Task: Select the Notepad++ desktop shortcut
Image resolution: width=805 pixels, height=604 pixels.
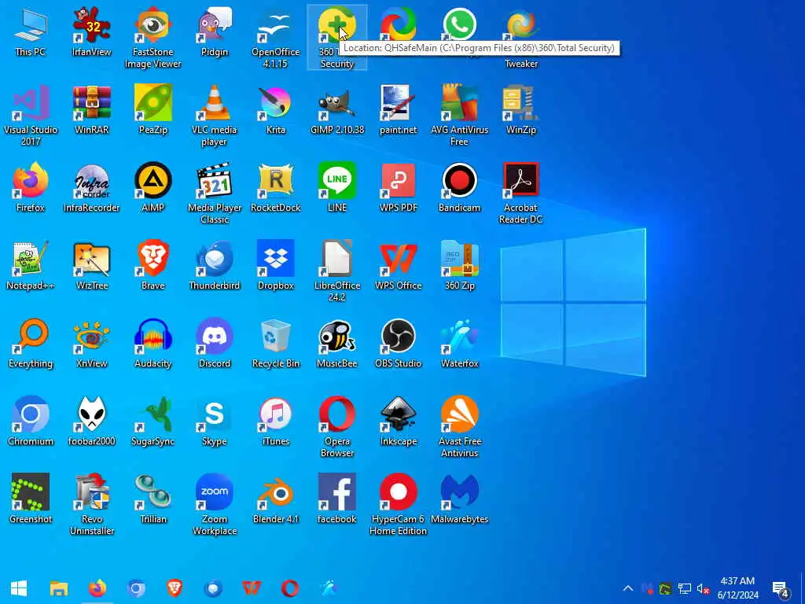Action: coord(31,266)
